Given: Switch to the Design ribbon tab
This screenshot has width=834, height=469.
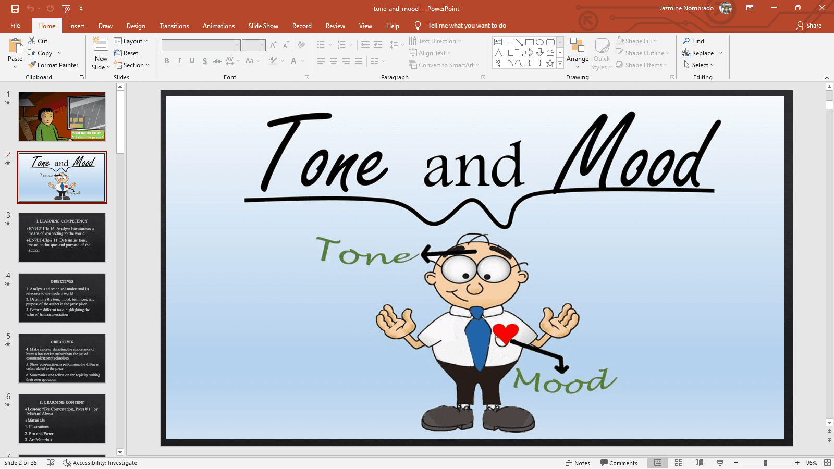Looking at the screenshot, I should point(136,25).
